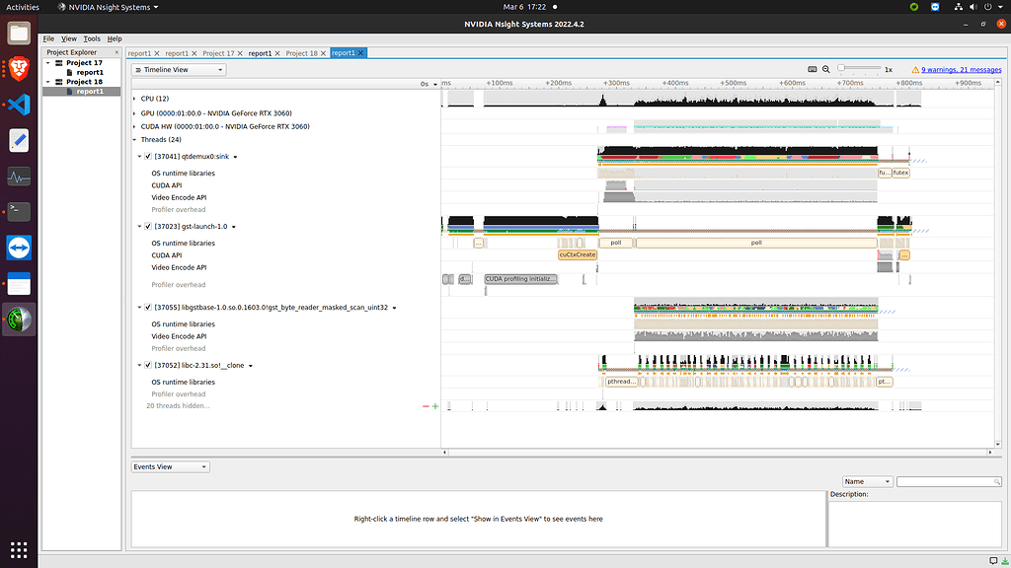Select the report1 item under Project 18
Screen dimensions: 1011x568
coord(89,92)
